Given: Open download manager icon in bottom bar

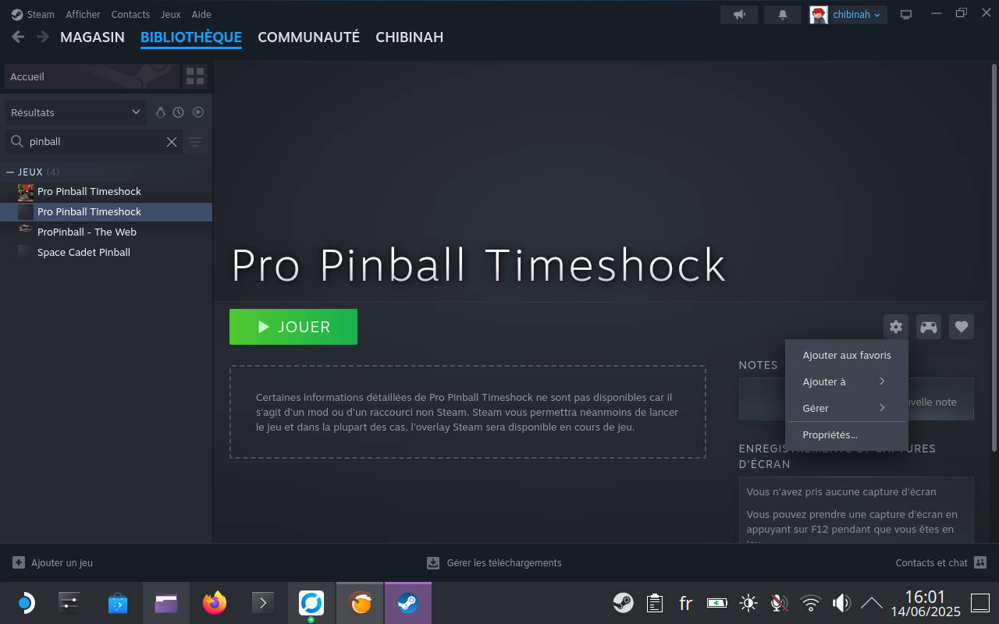Looking at the screenshot, I should [433, 562].
